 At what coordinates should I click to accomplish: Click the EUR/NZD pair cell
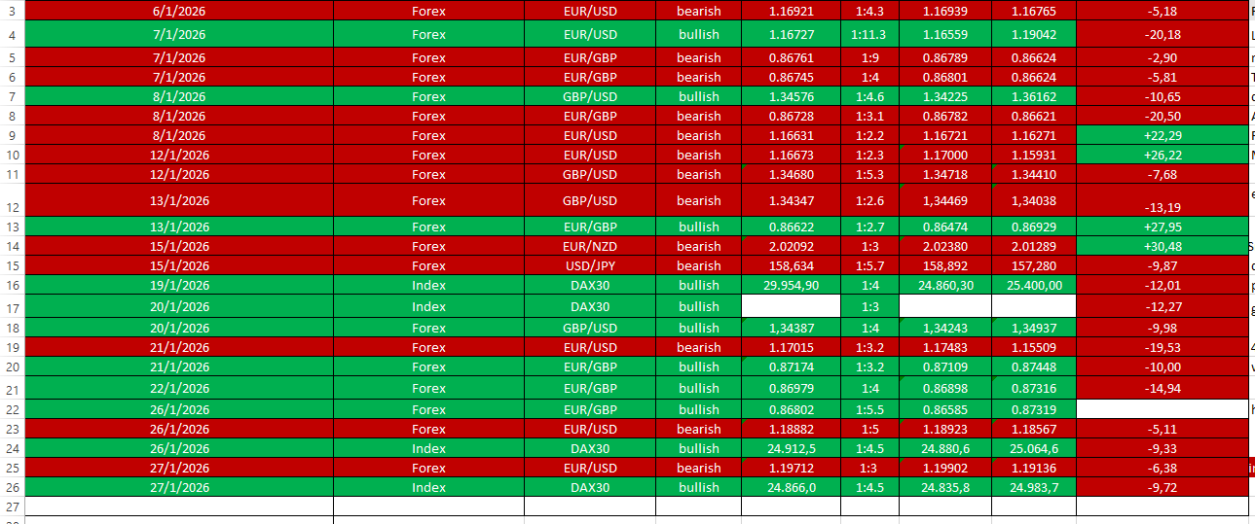point(589,246)
